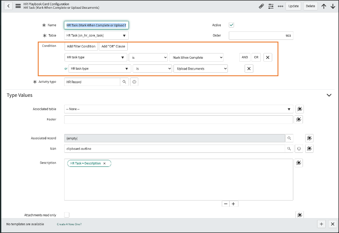Click Add "OR" Clause button
Screen dimensions: 339x233
[113, 46]
